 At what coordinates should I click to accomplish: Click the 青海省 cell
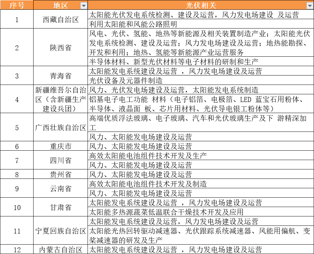coord(61,76)
